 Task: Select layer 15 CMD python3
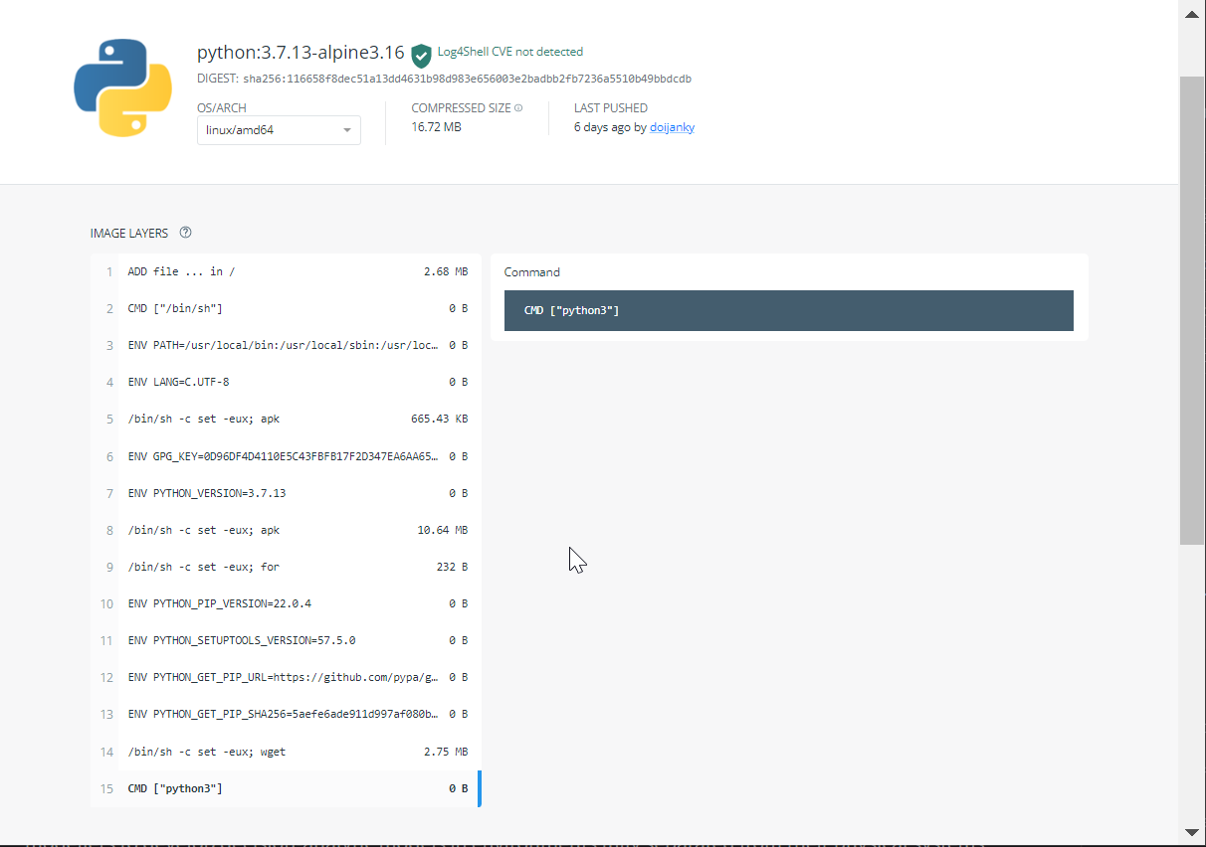(289, 787)
